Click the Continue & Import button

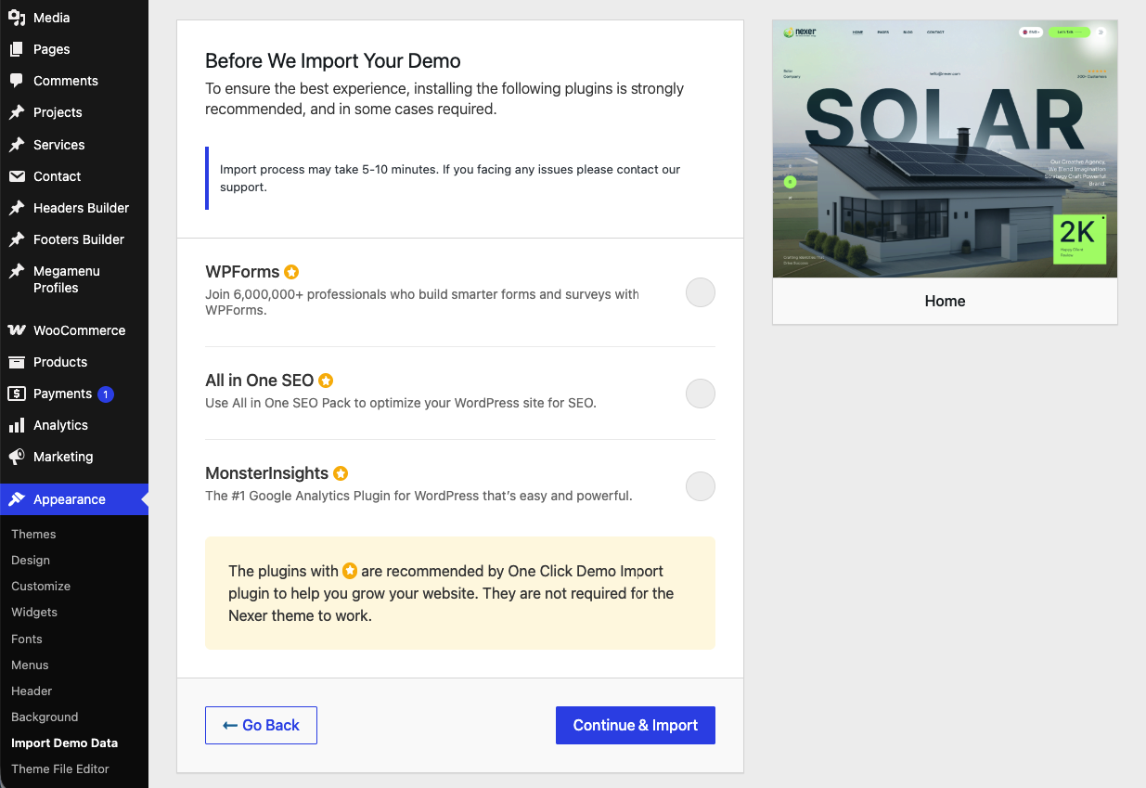636,726
